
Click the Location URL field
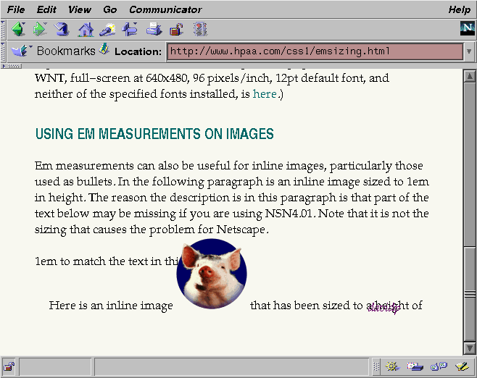(x=314, y=51)
